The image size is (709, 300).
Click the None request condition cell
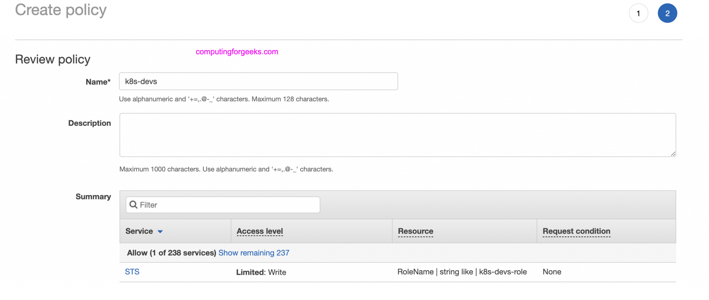pos(552,272)
